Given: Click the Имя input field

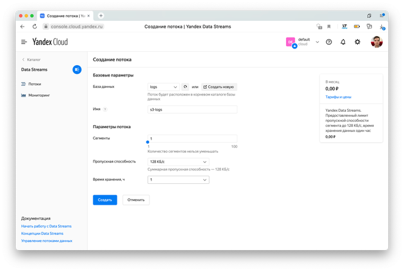Looking at the screenshot, I should click(191, 109).
